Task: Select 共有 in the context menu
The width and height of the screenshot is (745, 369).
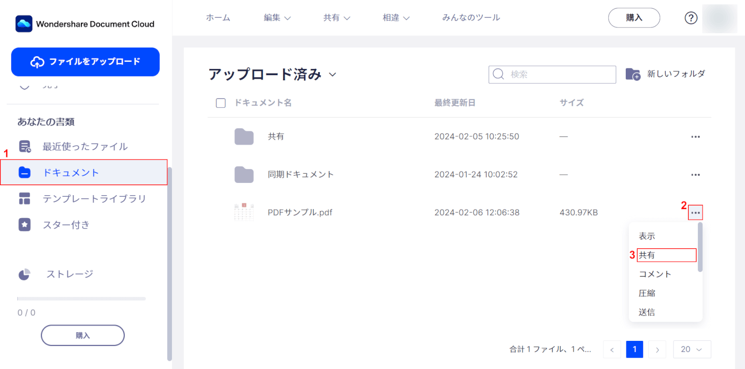Action: [x=667, y=255]
